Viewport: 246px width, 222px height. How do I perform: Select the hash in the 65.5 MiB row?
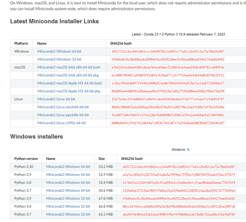click(179, 214)
